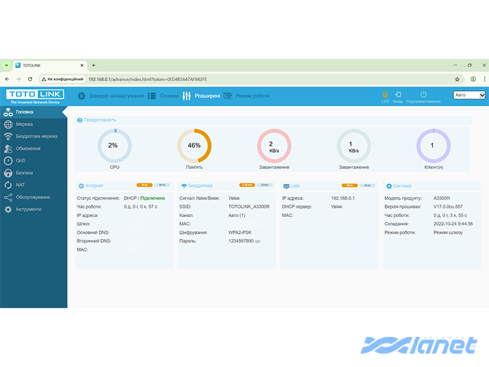Open the browser tab list dropdown

(x=6, y=65)
